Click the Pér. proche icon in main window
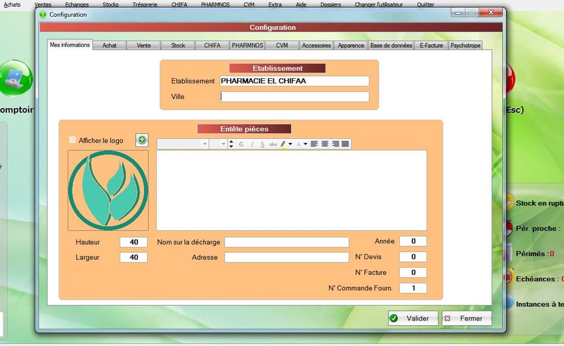This screenshot has width=564, height=346. click(509, 229)
